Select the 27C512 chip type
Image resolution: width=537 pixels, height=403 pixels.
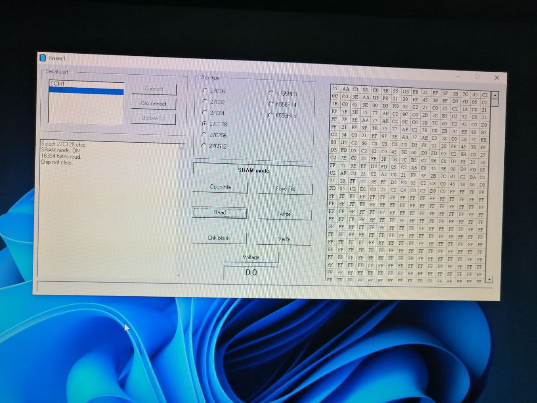click(x=214, y=146)
